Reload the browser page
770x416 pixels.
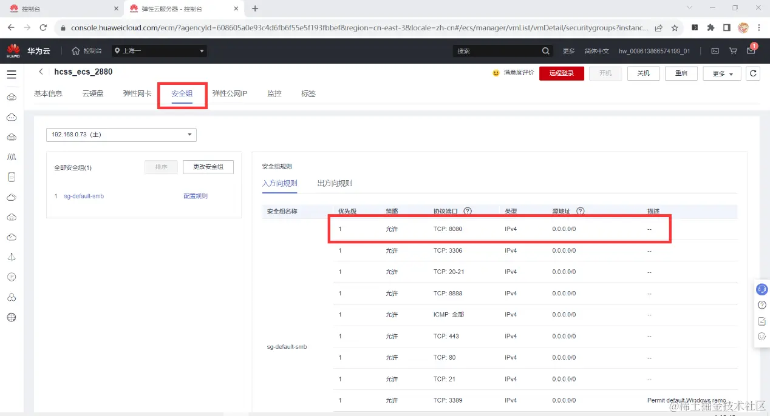coord(43,28)
